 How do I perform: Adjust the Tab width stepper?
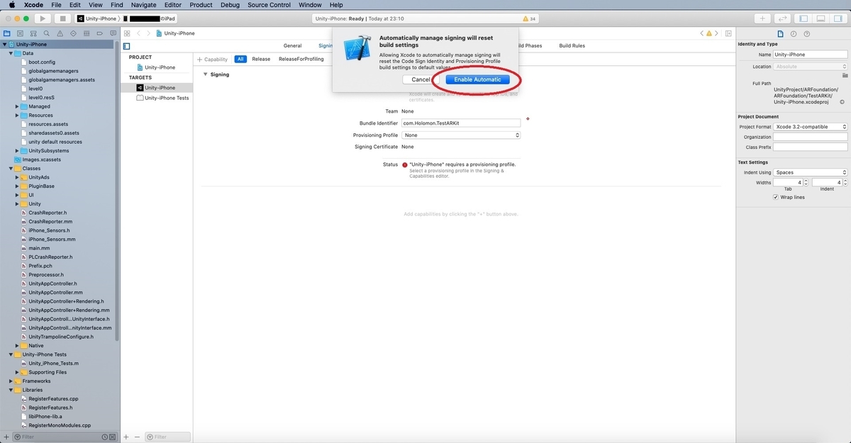(x=806, y=182)
